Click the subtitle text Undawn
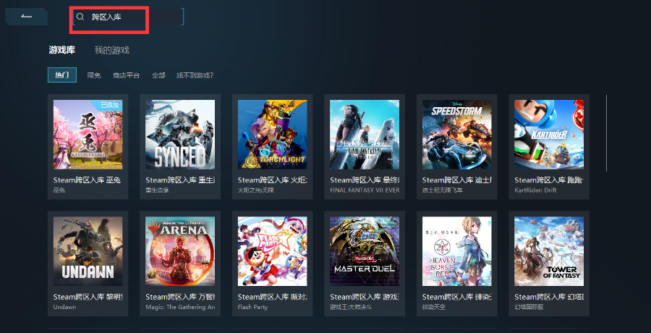 [65, 307]
